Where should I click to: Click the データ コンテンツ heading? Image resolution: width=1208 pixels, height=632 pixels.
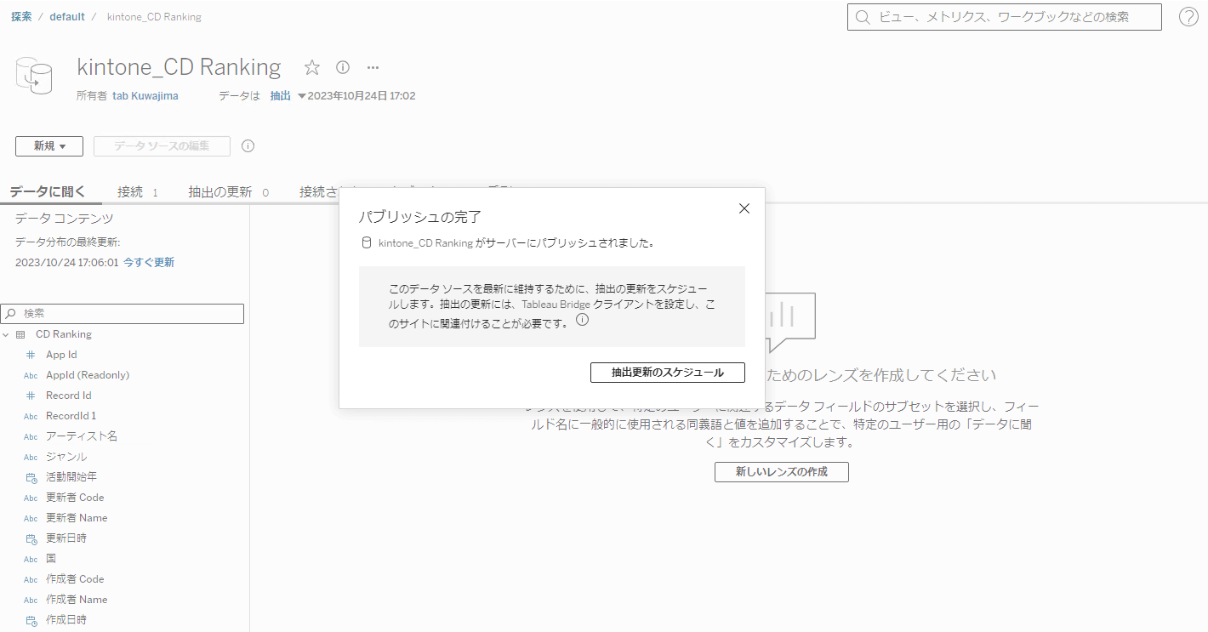point(65,219)
